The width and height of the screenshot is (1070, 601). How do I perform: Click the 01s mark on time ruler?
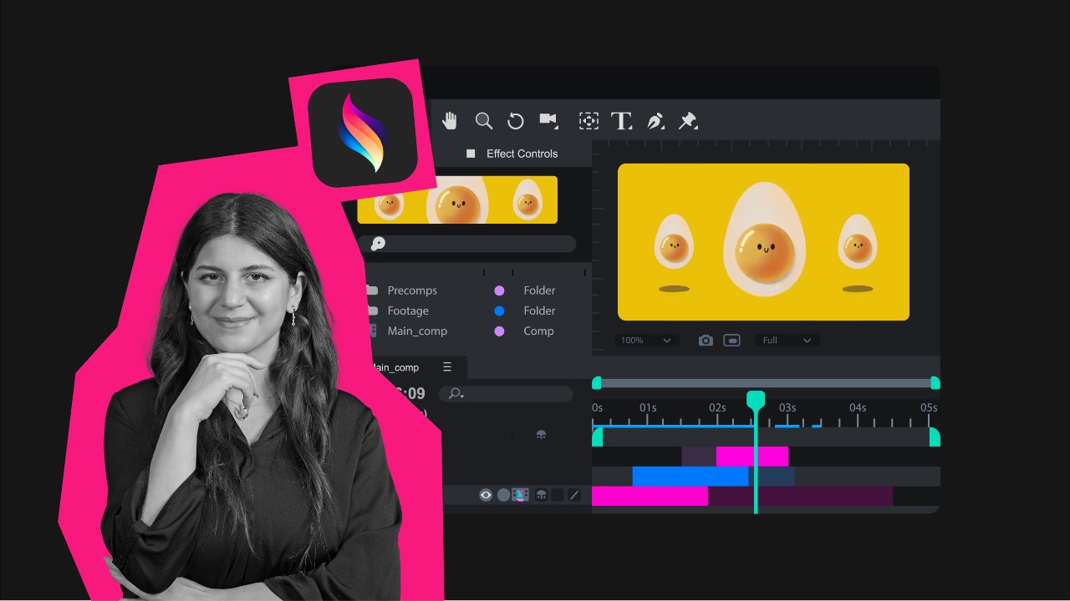648,408
